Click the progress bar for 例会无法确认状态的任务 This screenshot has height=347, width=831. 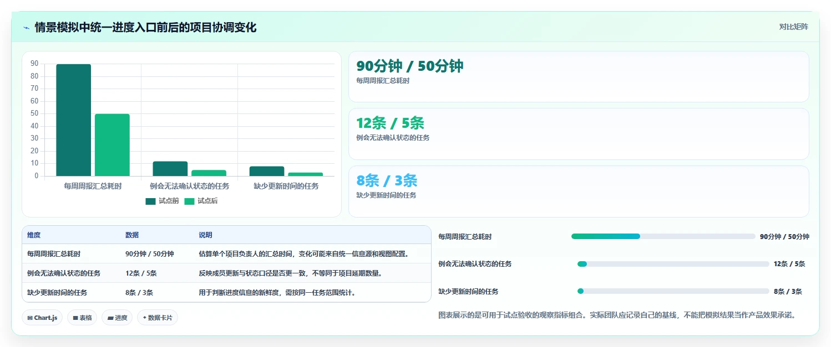coord(673,264)
